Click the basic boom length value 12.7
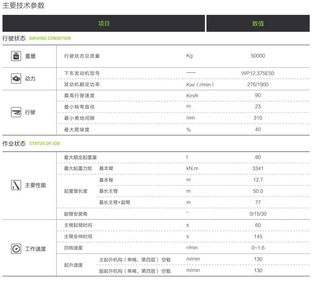312x281 pixels. pos(258,180)
